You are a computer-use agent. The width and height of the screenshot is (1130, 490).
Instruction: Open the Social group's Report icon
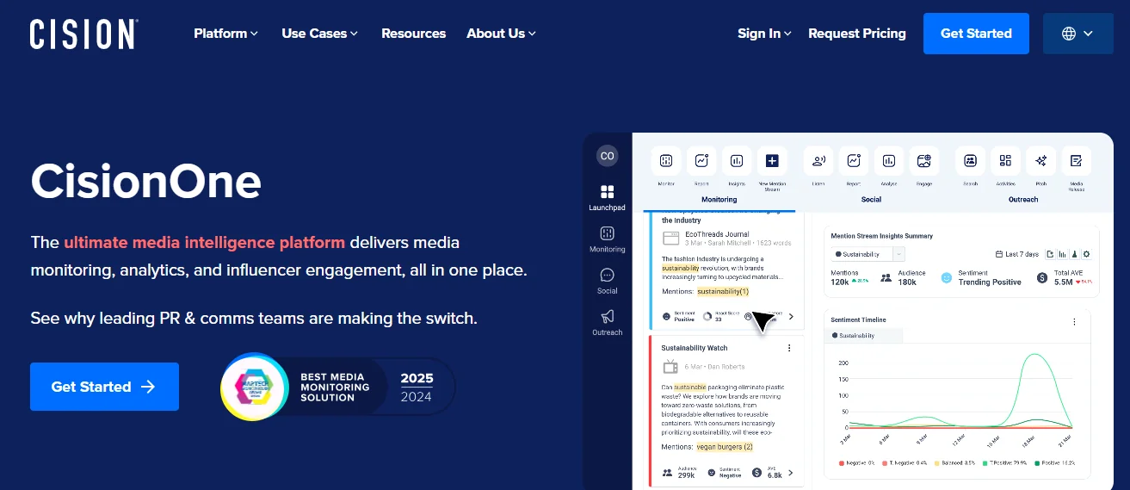(854, 161)
